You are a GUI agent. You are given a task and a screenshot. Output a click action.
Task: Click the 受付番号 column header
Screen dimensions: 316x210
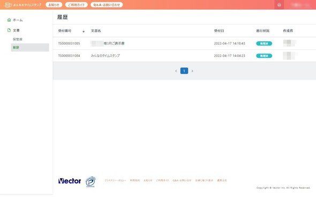pyautogui.click(x=65, y=31)
